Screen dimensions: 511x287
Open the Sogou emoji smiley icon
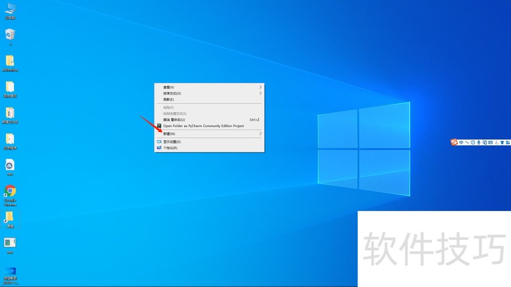pyautogui.click(x=473, y=142)
